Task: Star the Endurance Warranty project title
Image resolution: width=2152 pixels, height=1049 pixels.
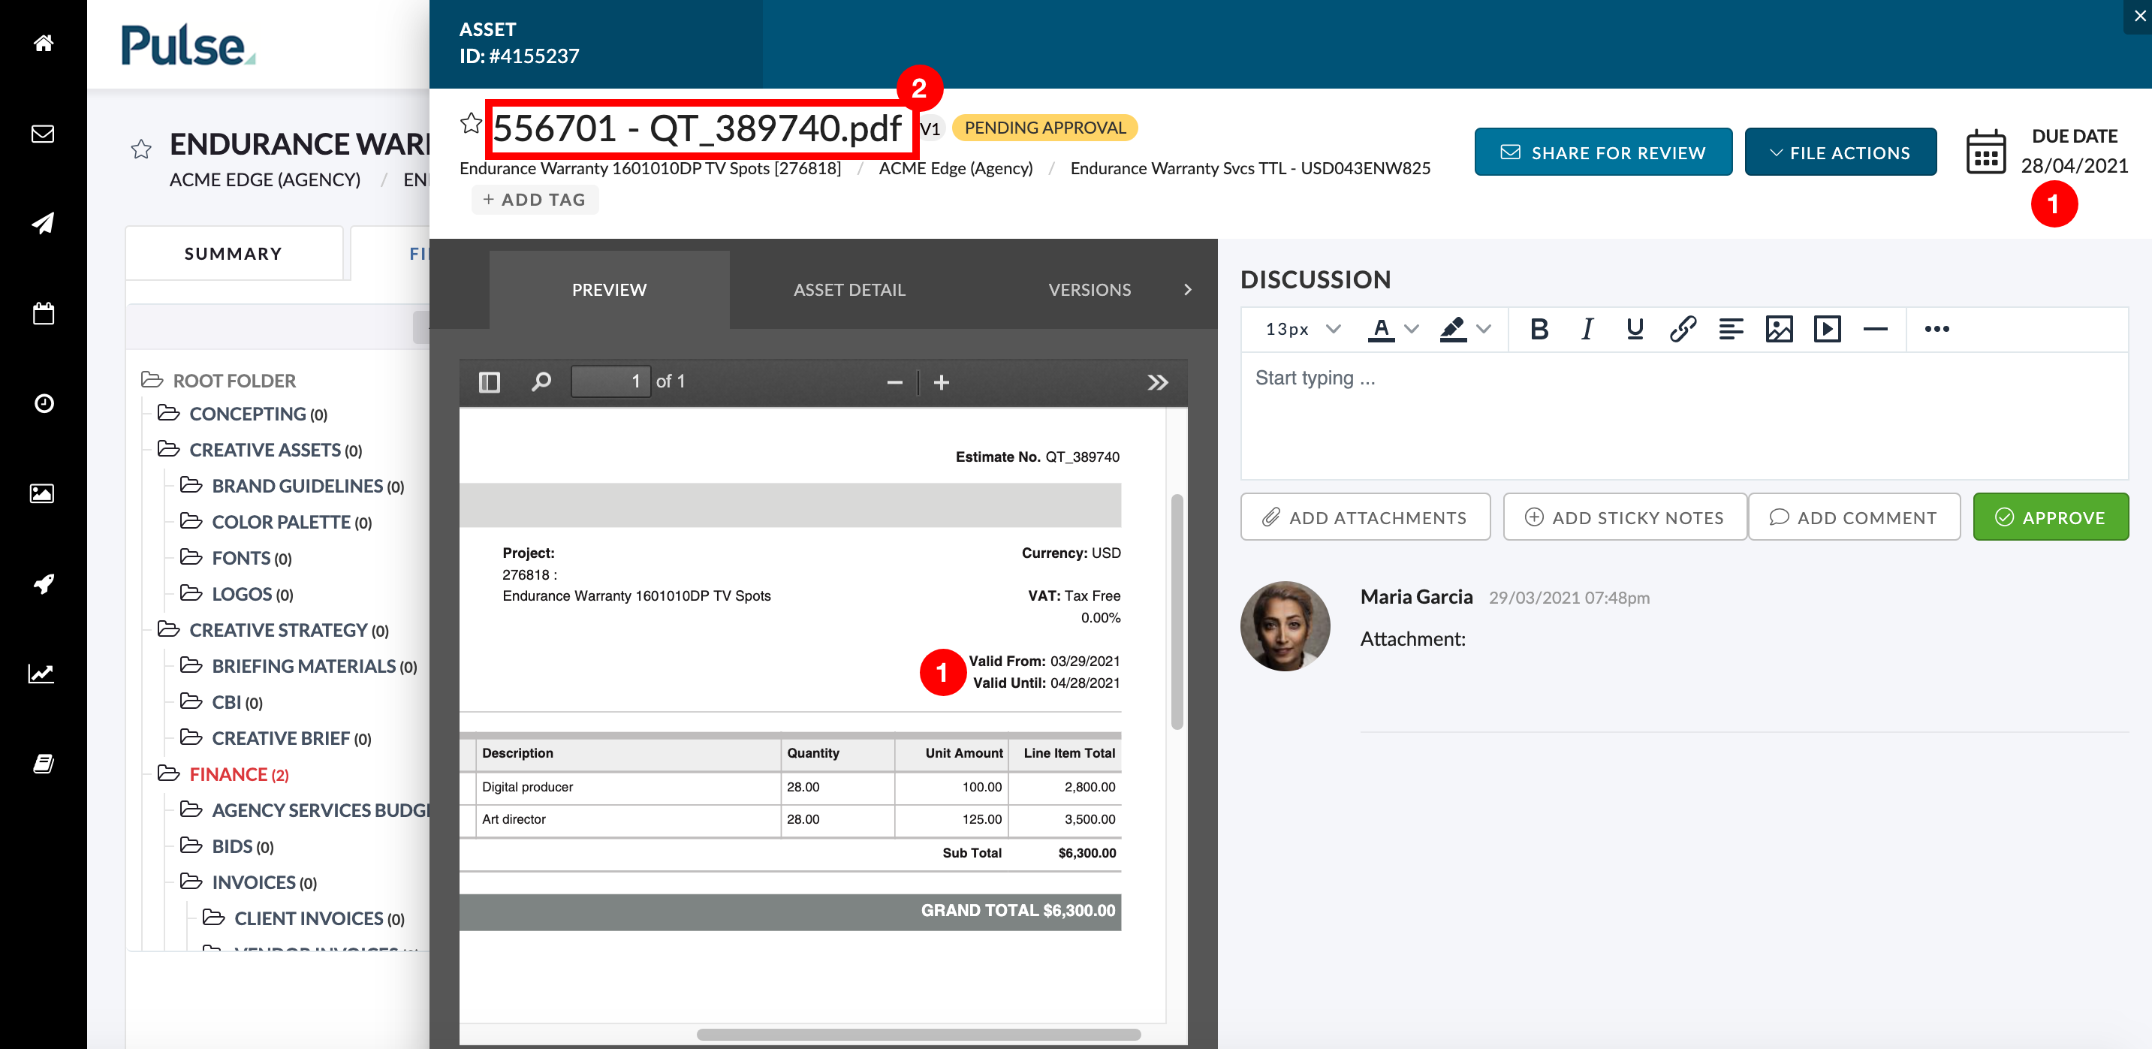Action: pyautogui.click(x=141, y=149)
